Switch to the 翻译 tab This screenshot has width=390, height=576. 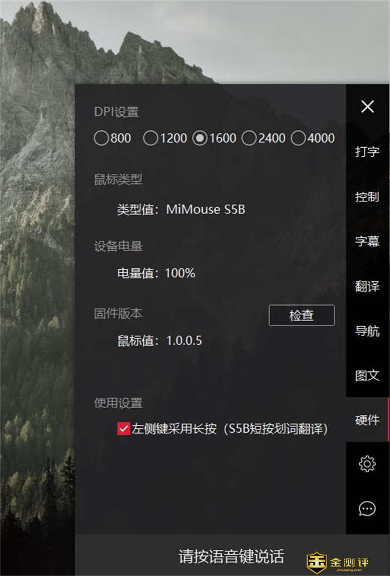coord(367,286)
